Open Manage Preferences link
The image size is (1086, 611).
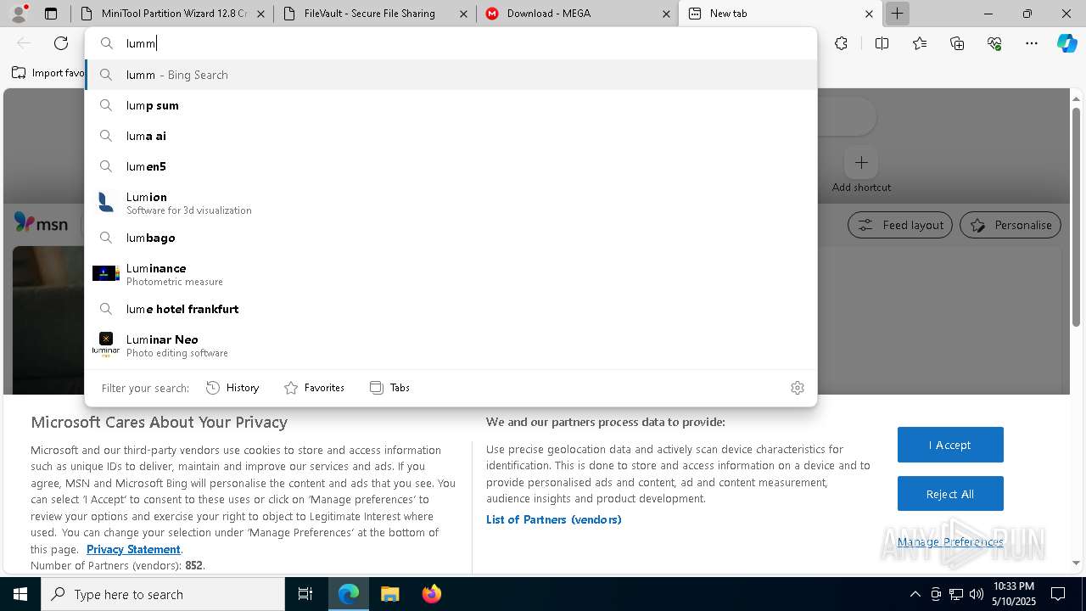click(x=950, y=541)
